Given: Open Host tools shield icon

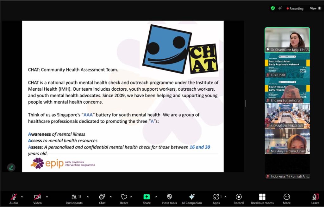Looking at the screenshot, I should [x=170, y=197].
